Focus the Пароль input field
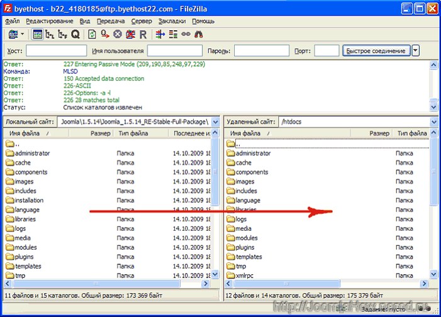The width and height of the screenshot is (441, 317). click(x=262, y=51)
